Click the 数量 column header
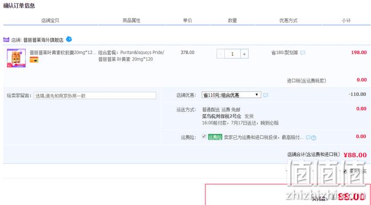 232,20
